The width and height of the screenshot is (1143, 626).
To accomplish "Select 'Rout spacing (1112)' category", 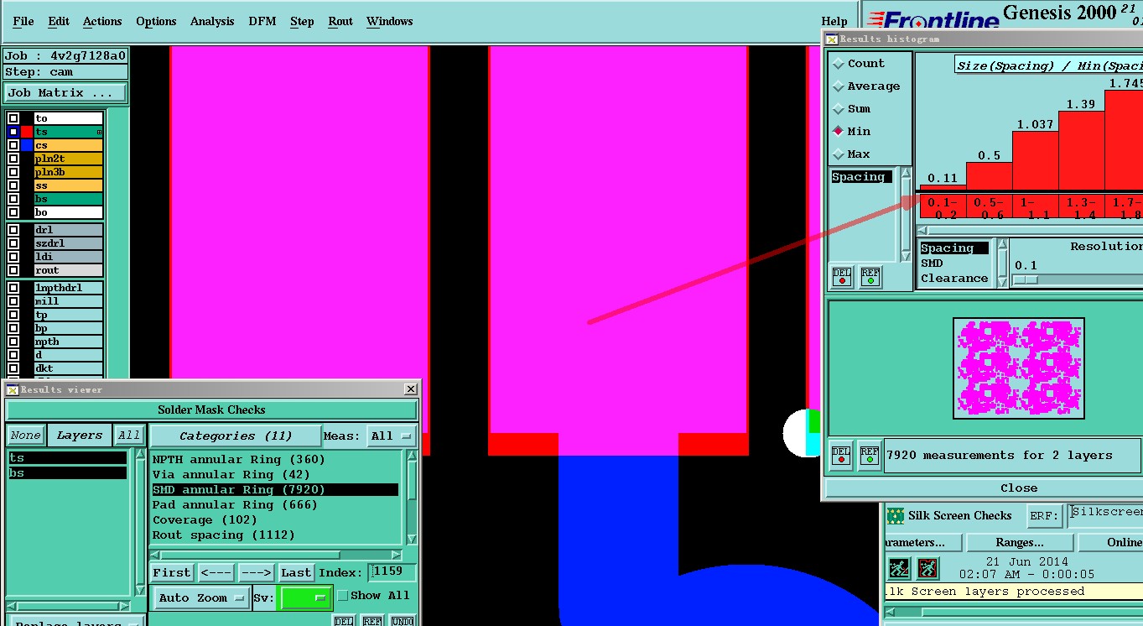I will pos(224,535).
